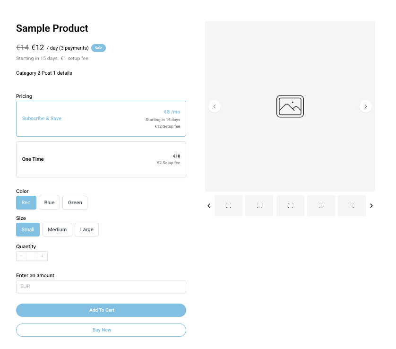Select the Subscribe & Save pricing option
The width and height of the screenshot is (396, 349).
tap(101, 119)
